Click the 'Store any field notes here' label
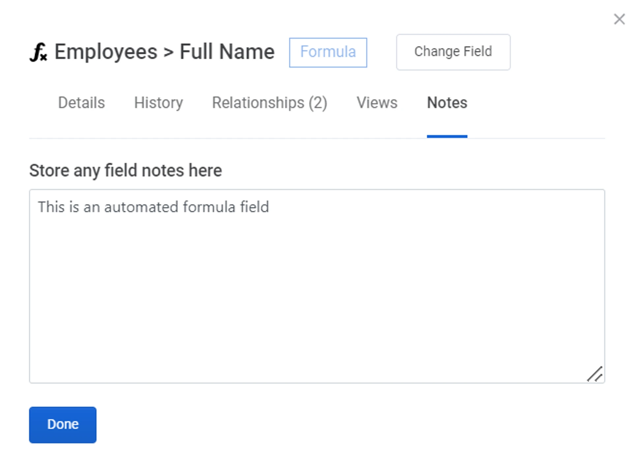This screenshot has height=469, width=633. (x=125, y=171)
